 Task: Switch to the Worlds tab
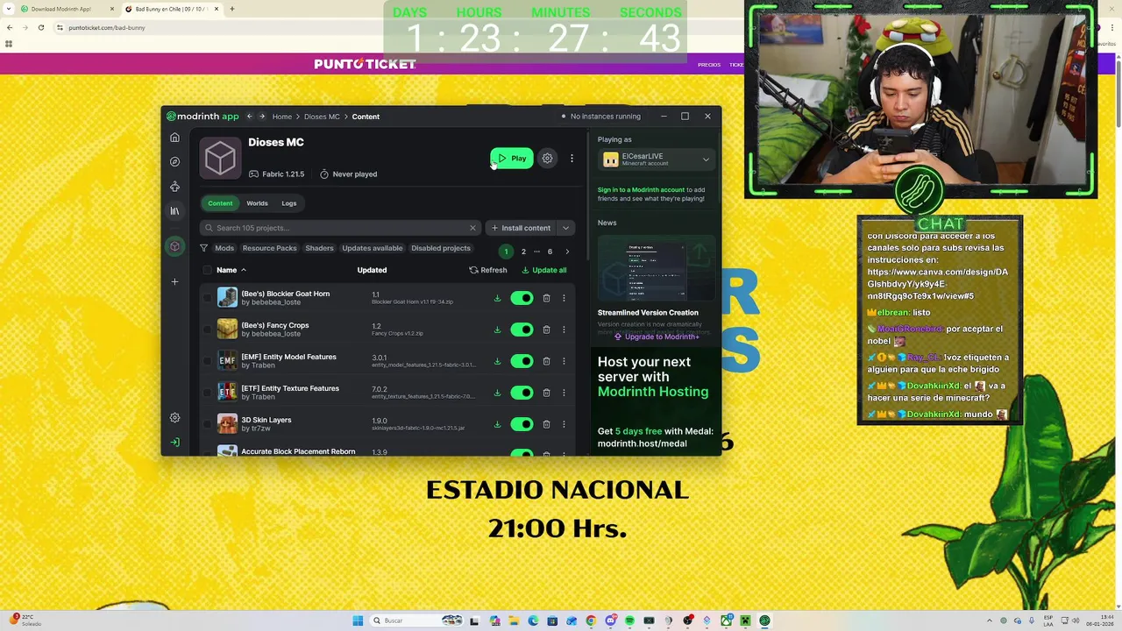click(257, 203)
